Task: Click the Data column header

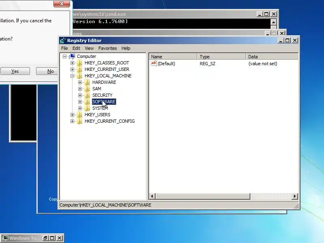Action: pos(272,57)
